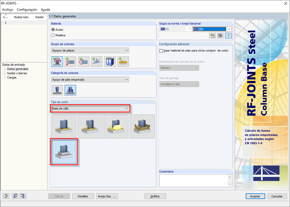Go to previous table icon button
Viewport: 290px width, 207px height.
pos(15,196)
